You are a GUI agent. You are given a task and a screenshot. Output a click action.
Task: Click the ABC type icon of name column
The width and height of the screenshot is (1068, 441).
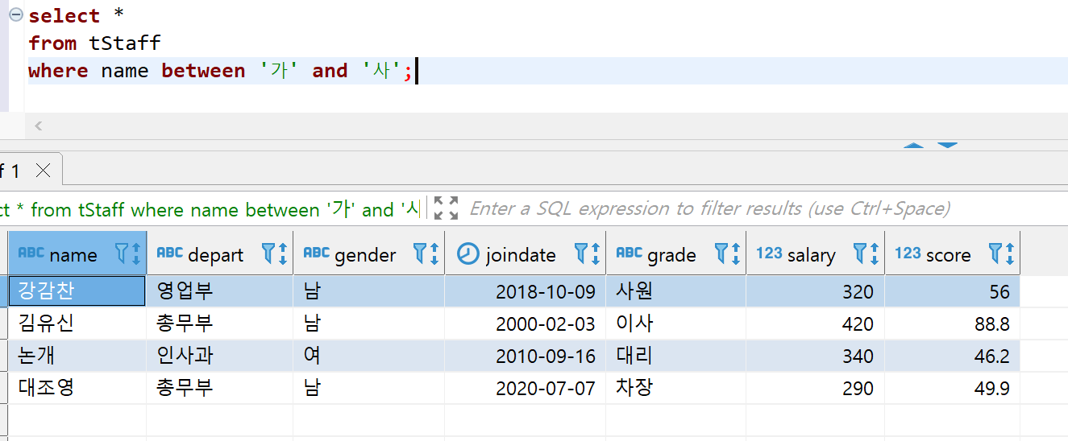31,253
